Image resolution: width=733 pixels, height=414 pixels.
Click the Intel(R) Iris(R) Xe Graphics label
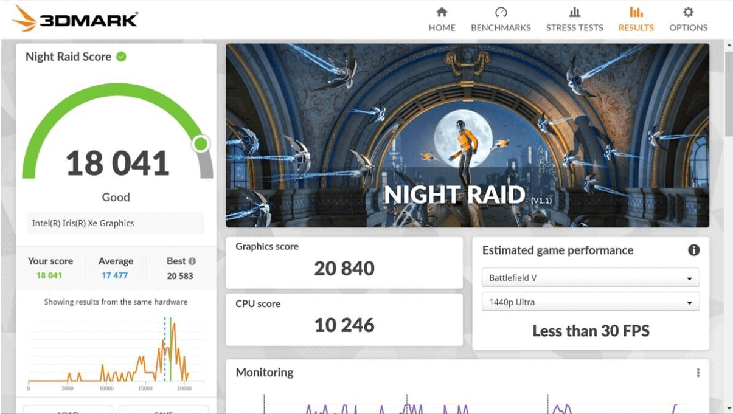(x=83, y=223)
